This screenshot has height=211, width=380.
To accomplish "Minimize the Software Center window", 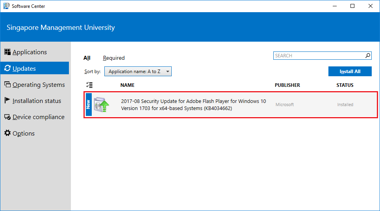I will pos(335,6).
